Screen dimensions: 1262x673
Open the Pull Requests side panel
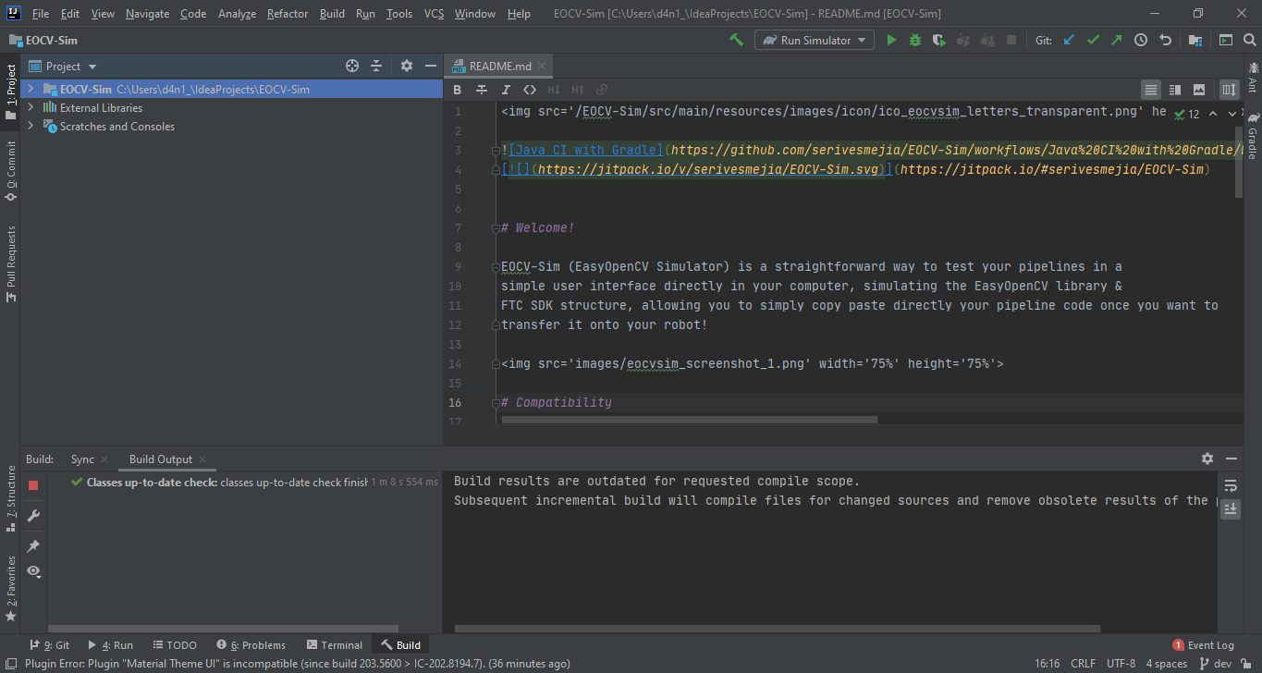point(10,263)
